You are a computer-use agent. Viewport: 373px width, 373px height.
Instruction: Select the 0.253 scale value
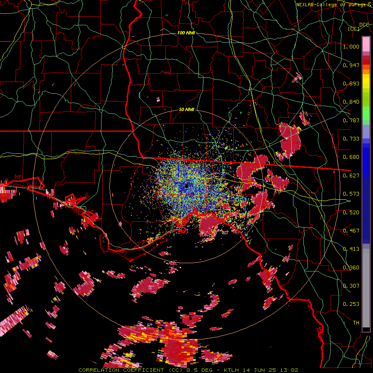pos(351,304)
